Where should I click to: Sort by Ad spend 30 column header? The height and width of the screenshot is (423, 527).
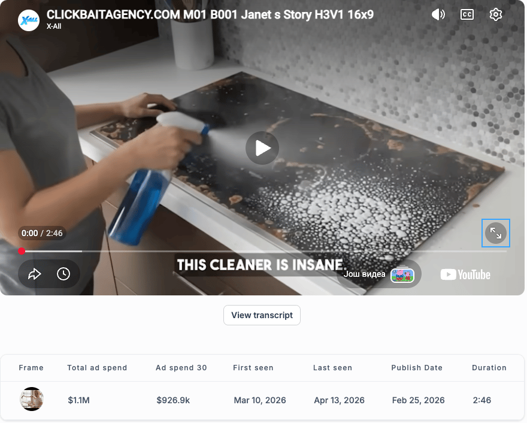[x=181, y=367]
